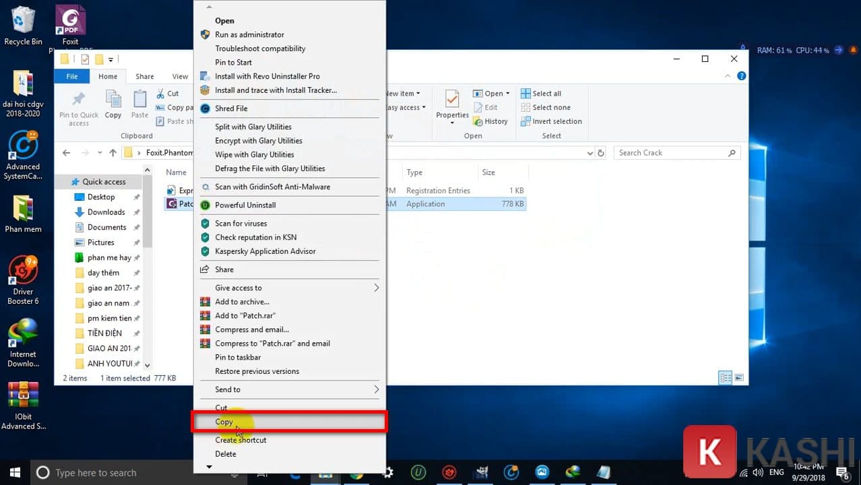Open the ribbon Open dropdown arrow
The width and height of the screenshot is (861, 485).
507,94
